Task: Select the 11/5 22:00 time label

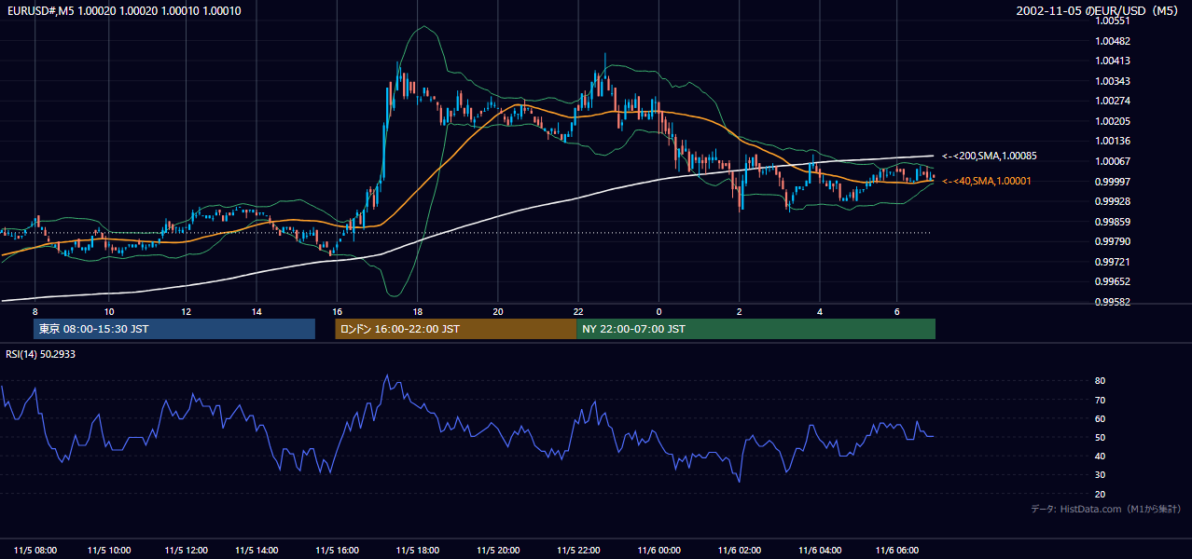Action: click(578, 550)
